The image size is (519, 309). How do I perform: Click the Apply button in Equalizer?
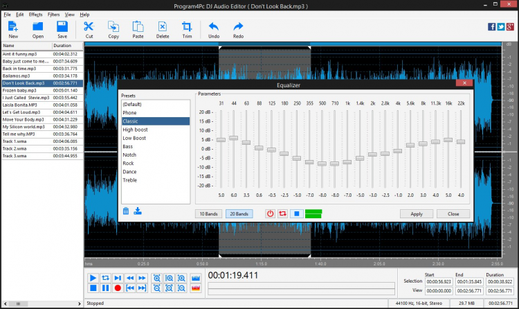pos(417,214)
